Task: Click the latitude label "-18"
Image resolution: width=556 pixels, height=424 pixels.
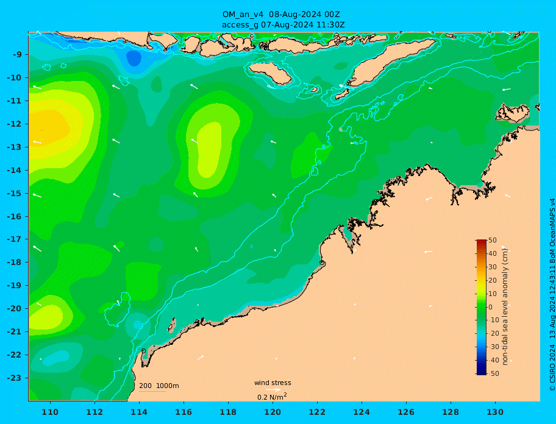Action: 15,263
